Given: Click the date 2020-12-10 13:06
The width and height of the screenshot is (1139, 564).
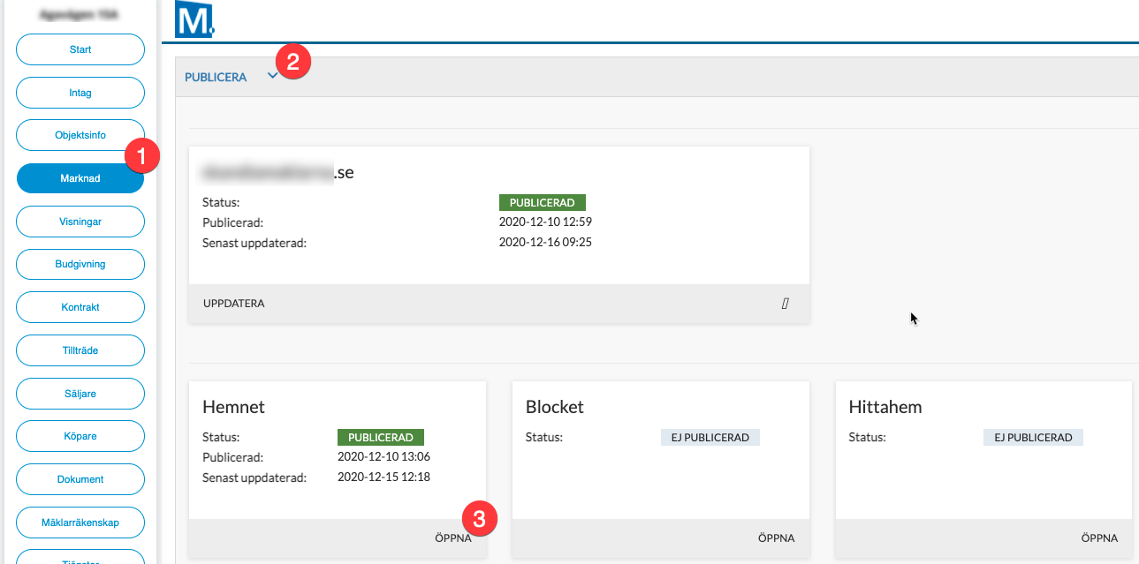Looking at the screenshot, I should tap(383, 457).
